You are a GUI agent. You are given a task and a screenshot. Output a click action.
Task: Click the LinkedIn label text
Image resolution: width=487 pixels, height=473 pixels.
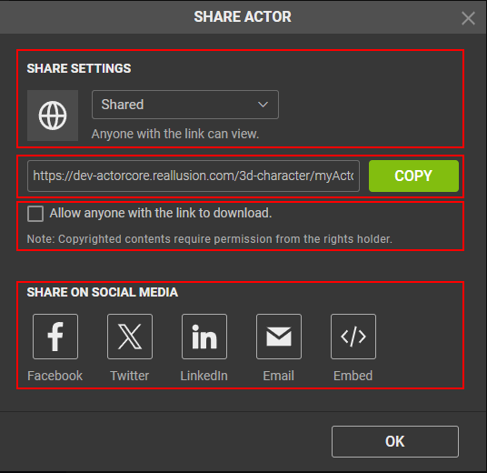204,376
